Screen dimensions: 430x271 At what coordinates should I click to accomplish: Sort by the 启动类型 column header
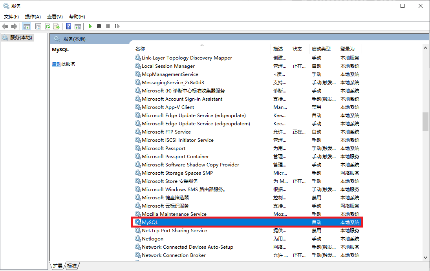[321, 49]
